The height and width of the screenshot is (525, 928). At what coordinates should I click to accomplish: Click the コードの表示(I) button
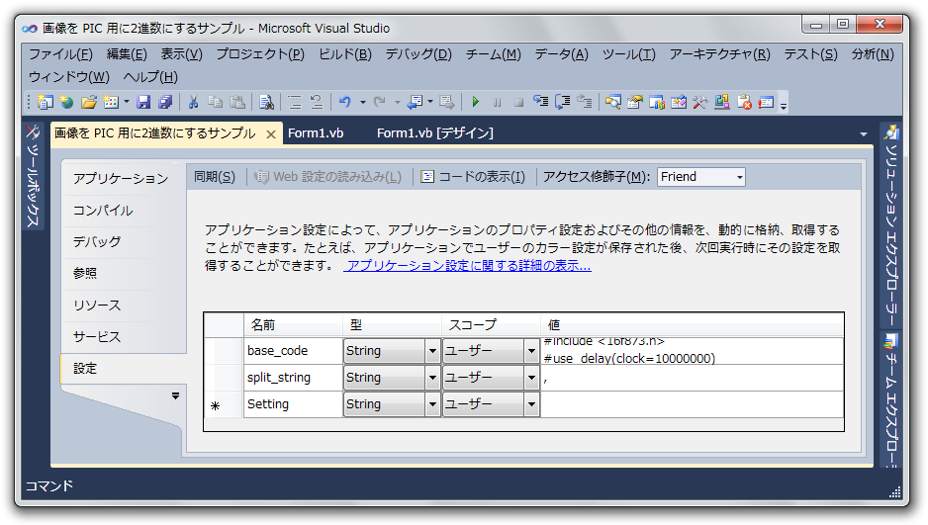[473, 177]
